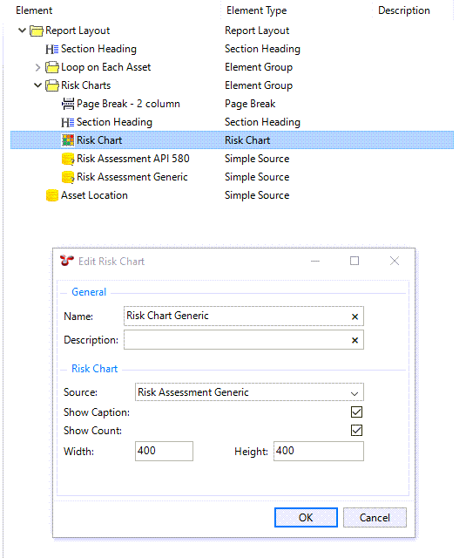Confirm the dialog with OK
Screen dimensions: 466x558
306,517
